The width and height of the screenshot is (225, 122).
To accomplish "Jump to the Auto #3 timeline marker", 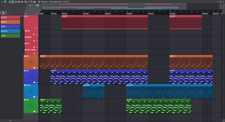I will [65, 14].
